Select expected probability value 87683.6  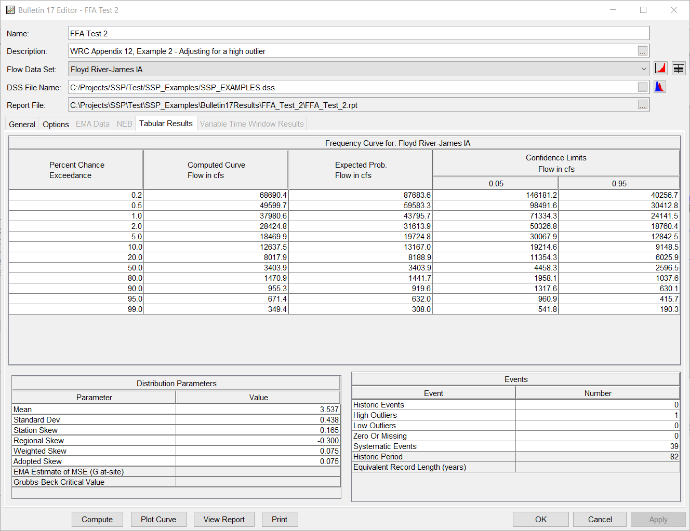click(361, 195)
